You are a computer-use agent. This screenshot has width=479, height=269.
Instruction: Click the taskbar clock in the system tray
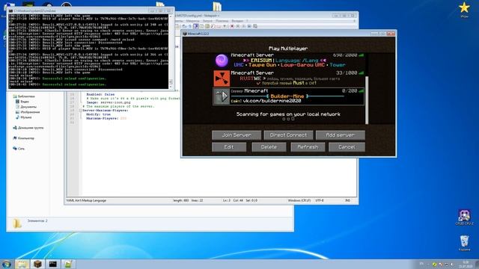(x=466, y=264)
